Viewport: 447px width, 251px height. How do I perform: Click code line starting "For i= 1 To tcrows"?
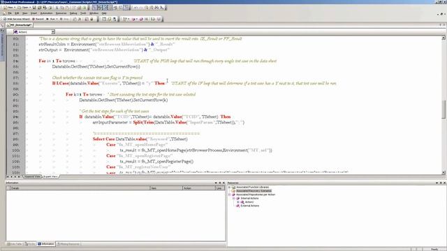(57, 61)
